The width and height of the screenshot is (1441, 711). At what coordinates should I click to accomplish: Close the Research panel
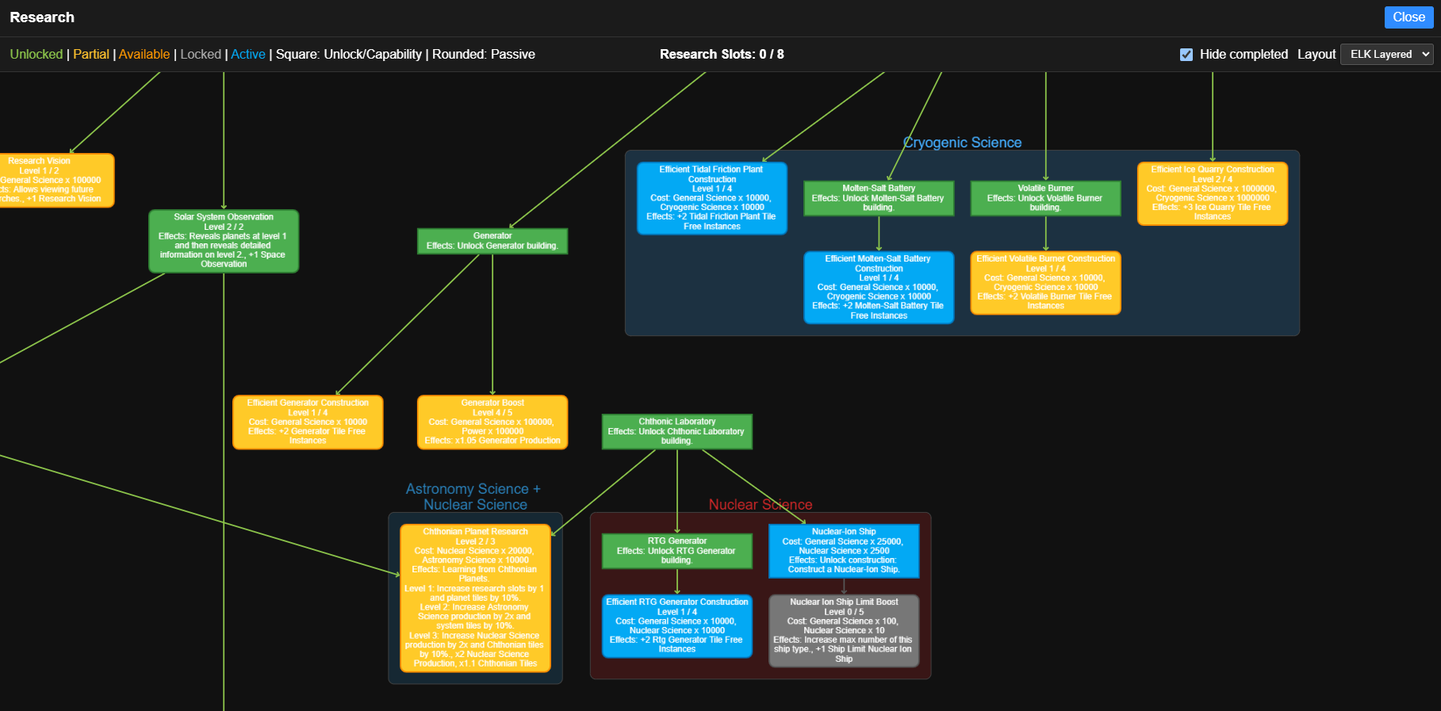click(1408, 17)
